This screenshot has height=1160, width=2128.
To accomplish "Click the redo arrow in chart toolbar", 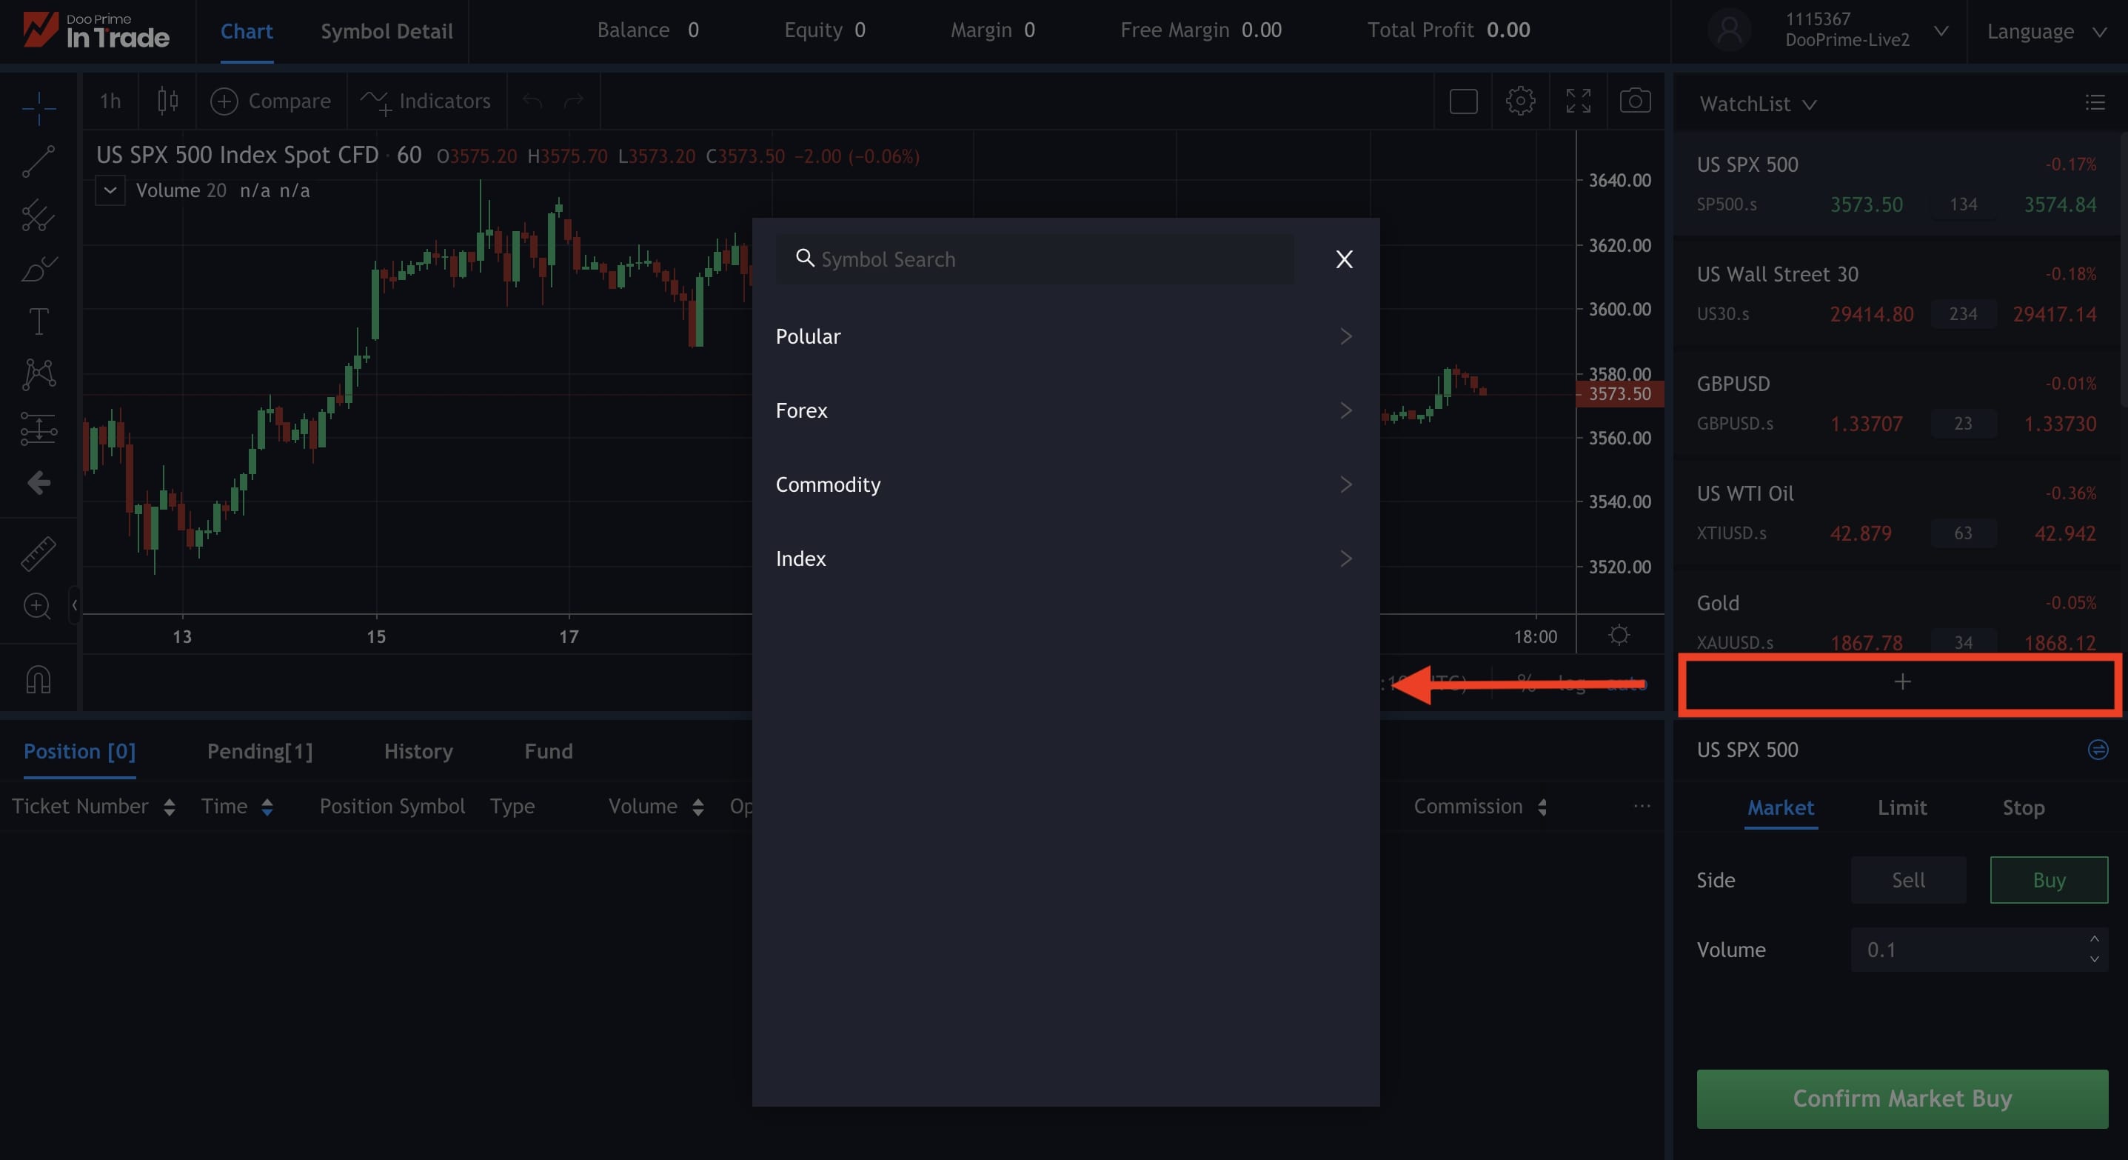I will click(x=573, y=101).
